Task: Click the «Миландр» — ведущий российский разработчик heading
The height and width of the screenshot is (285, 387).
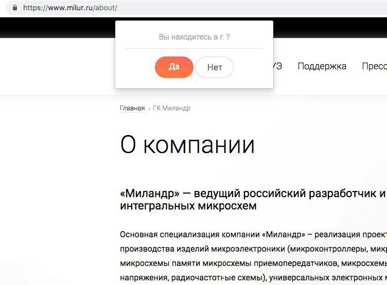Action: click(x=253, y=194)
